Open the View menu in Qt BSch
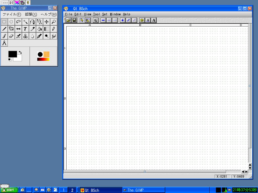 click(87, 14)
